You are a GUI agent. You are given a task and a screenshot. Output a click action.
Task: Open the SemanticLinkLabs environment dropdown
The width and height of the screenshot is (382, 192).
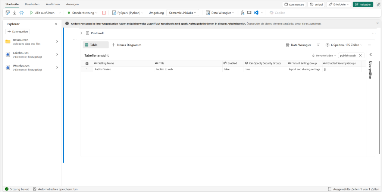coord(183,13)
